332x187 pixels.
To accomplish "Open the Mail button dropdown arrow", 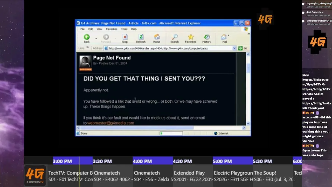I will pyautogui.click(x=228, y=35).
